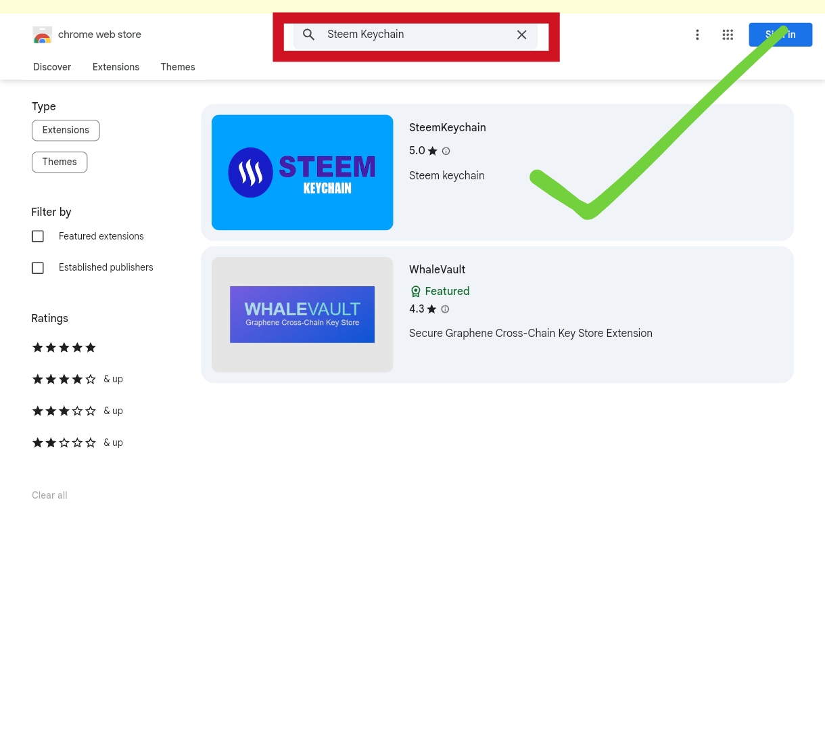
Task: Filter by five-star rating
Action: click(x=64, y=348)
